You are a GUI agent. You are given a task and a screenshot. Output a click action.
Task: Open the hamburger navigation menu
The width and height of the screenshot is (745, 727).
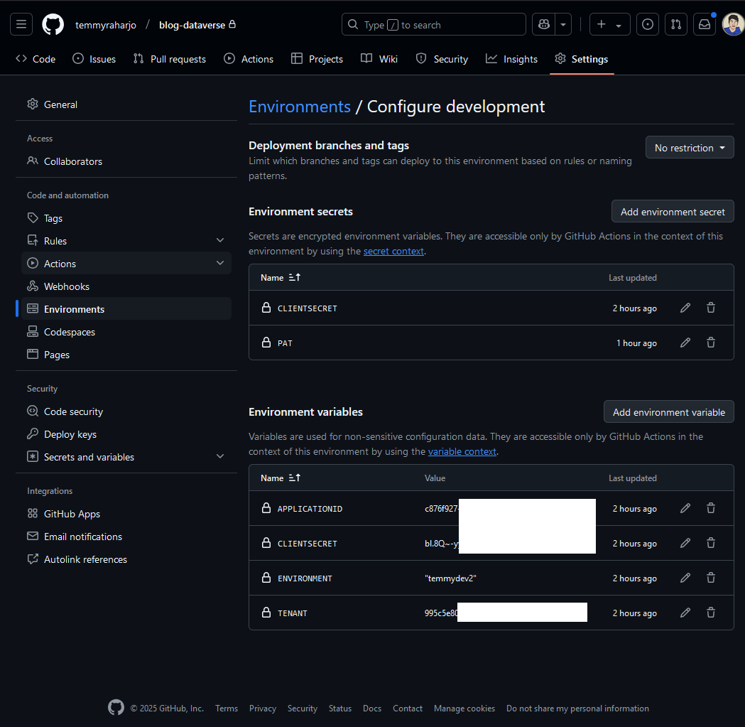(21, 24)
